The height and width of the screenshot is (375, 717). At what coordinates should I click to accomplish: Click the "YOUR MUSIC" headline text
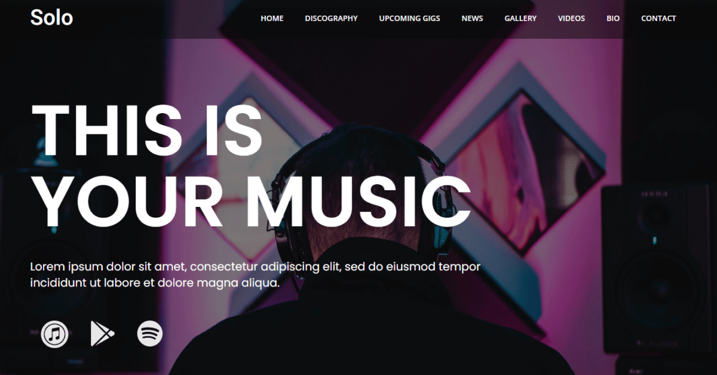tap(251, 200)
